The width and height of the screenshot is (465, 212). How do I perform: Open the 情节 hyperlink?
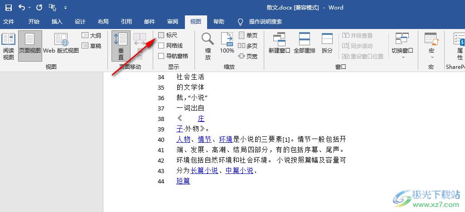pyautogui.click(x=204, y=140)
